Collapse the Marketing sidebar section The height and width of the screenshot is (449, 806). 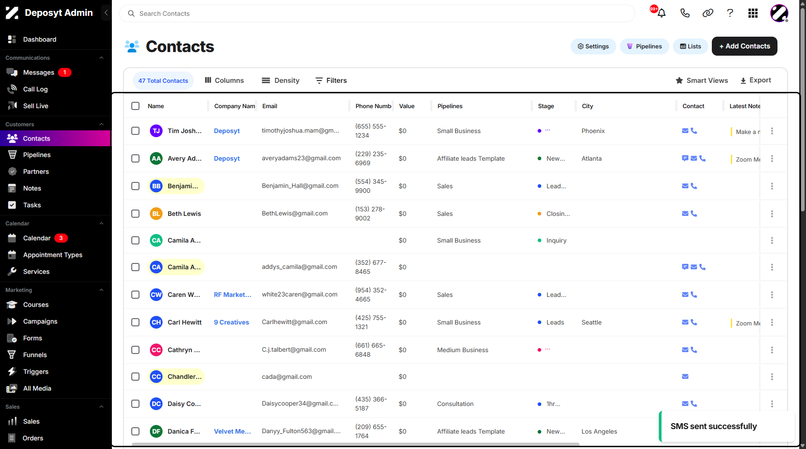point(101,290)
